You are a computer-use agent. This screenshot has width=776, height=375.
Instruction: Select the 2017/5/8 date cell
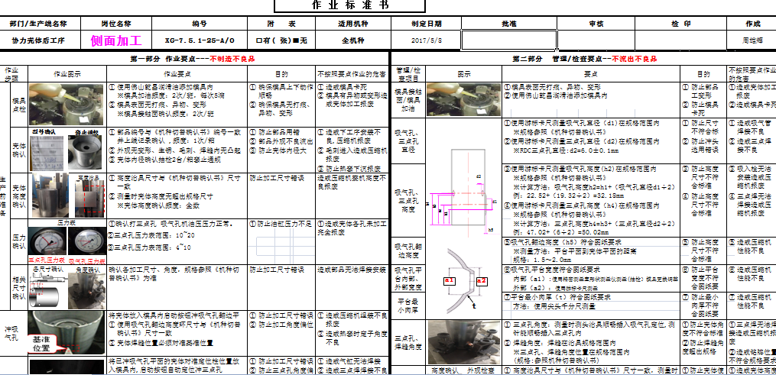click(x=427, y=40)
